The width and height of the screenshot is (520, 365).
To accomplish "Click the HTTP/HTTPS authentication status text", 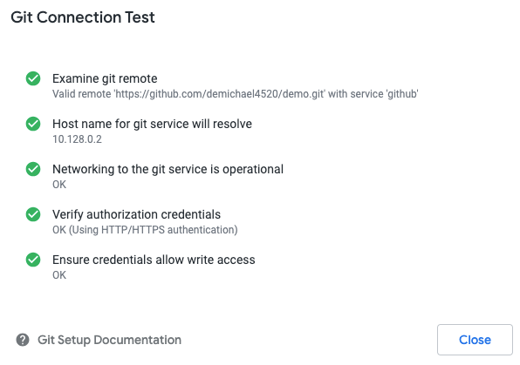I will 145,230.
